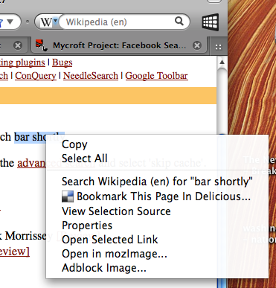Screen dimensions: 276x288
Task: Close the partially visible left tab
Action: (18, 45)
